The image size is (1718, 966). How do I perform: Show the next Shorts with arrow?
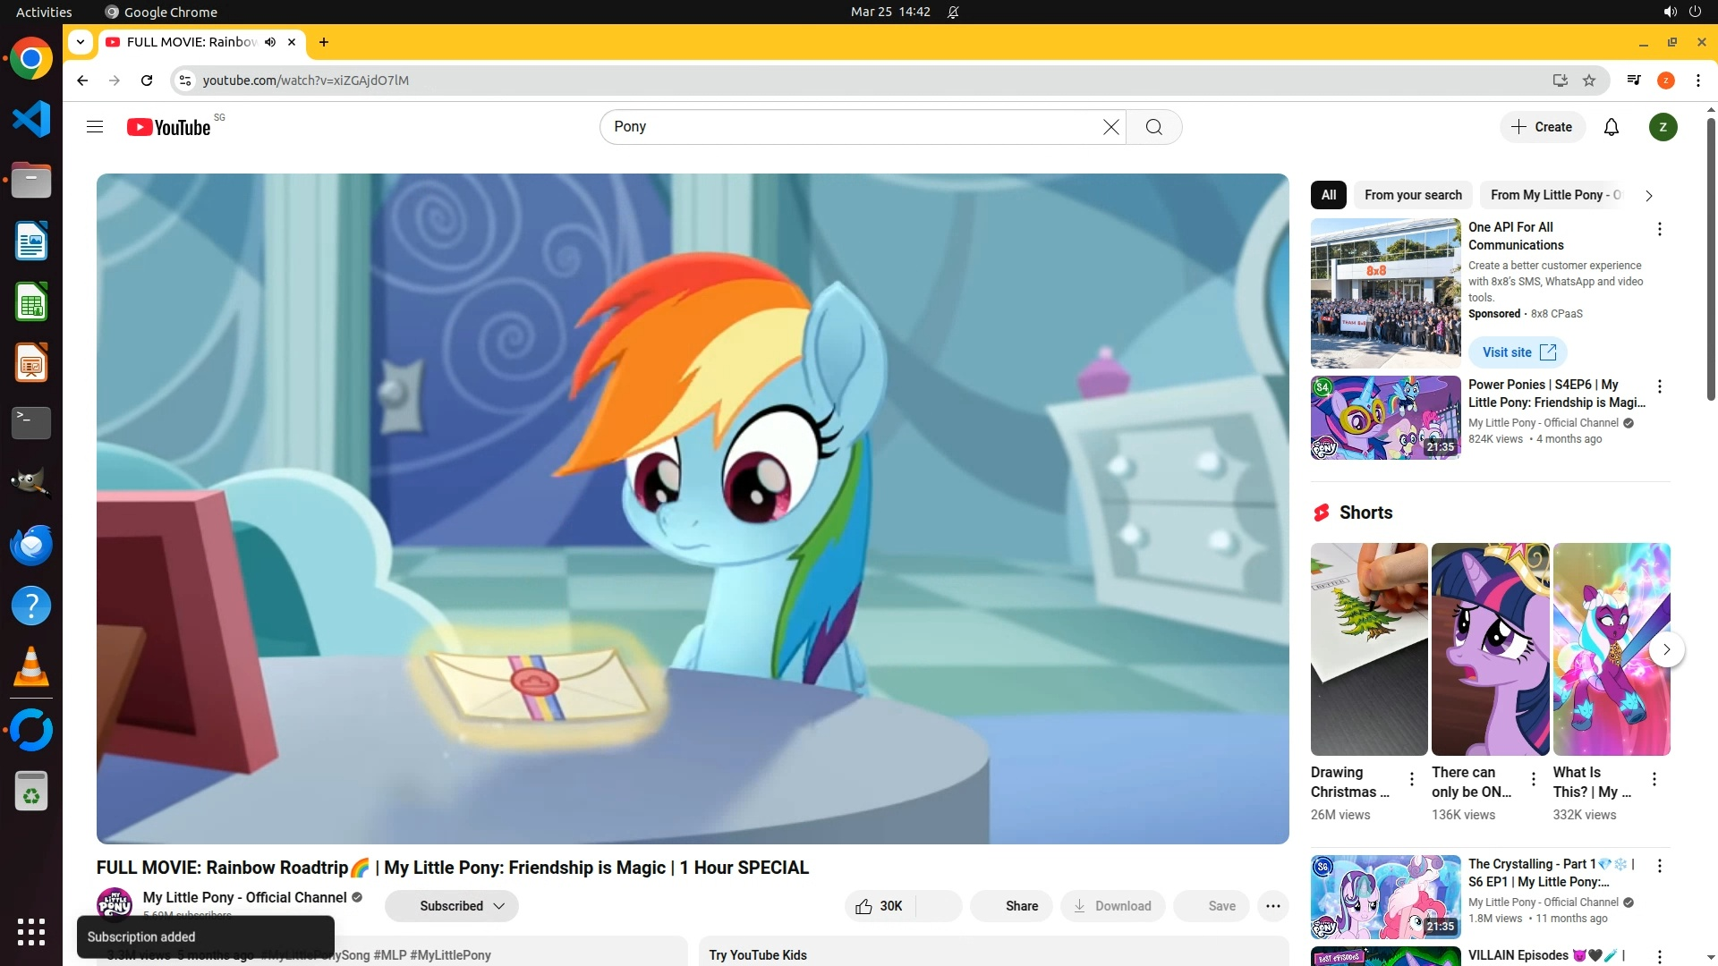click(x=1666, y=649)
